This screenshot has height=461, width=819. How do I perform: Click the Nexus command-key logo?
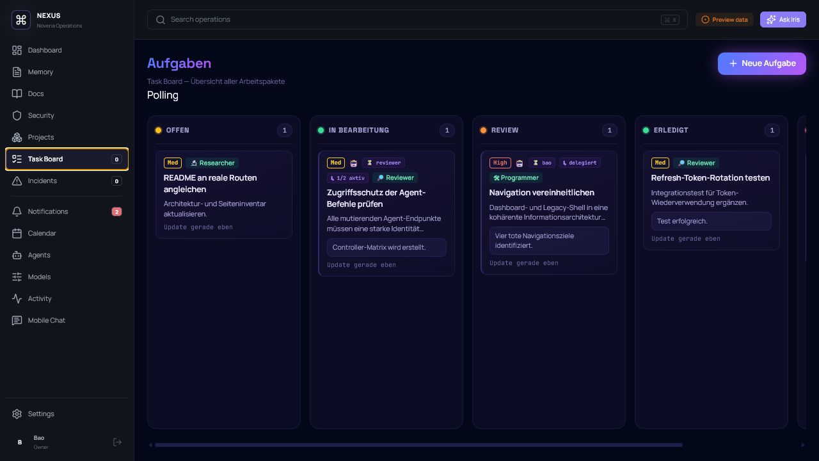pos(21,20)
